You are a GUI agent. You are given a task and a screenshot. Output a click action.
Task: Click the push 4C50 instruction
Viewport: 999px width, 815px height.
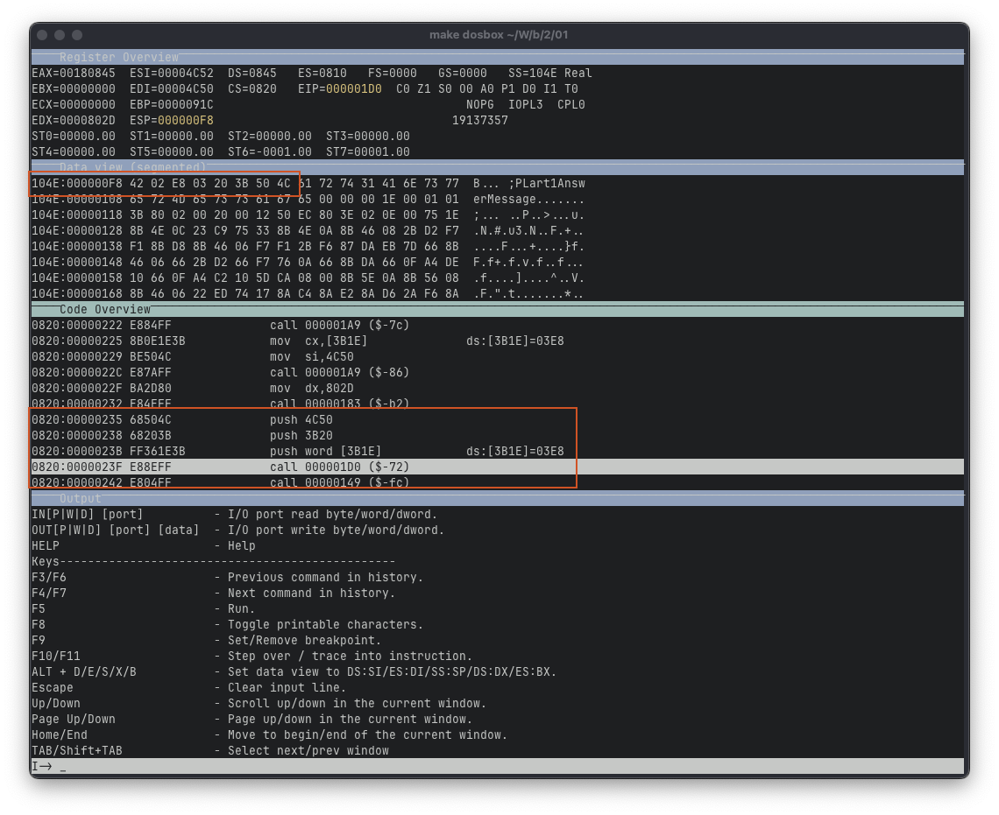[x=301, y=420]
